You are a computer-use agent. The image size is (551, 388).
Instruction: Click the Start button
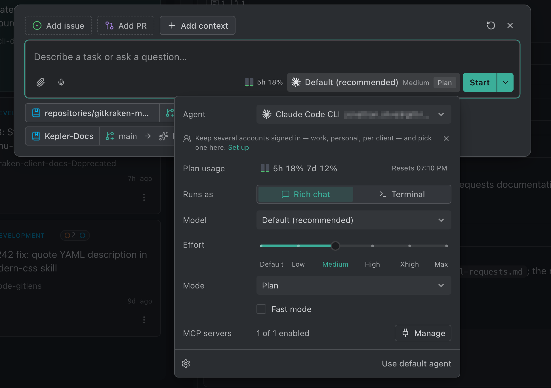point(480,82)
